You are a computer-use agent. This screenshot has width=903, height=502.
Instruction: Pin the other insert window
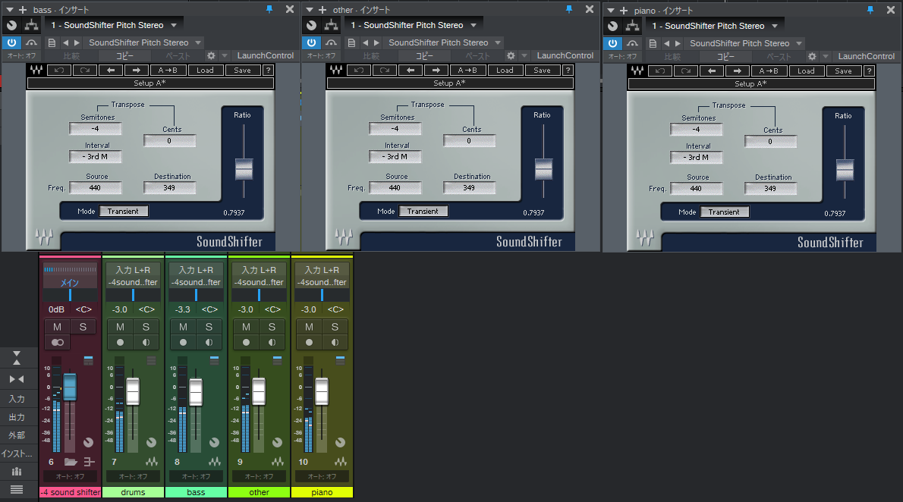click(569, 9)
